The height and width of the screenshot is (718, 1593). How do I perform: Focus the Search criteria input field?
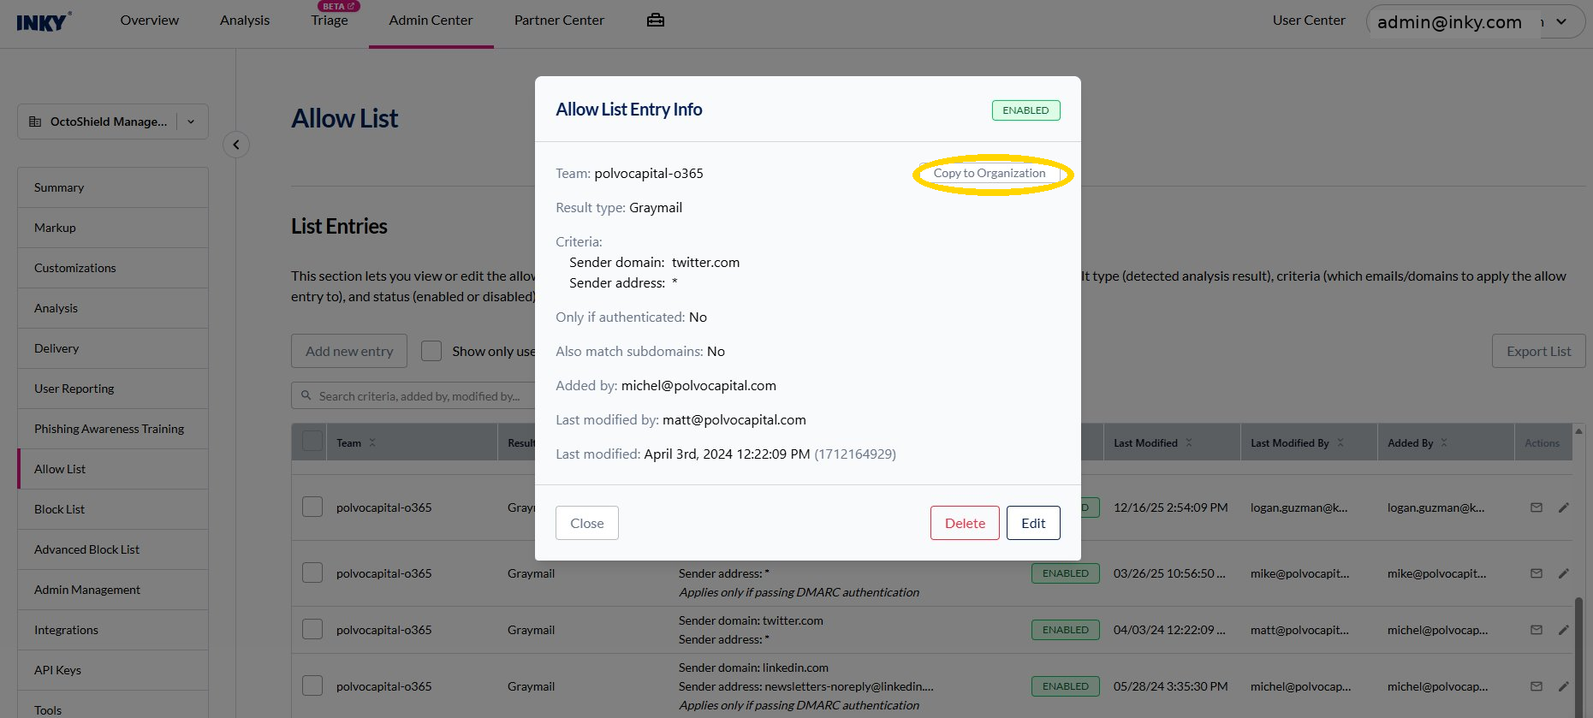coord(413,396)
